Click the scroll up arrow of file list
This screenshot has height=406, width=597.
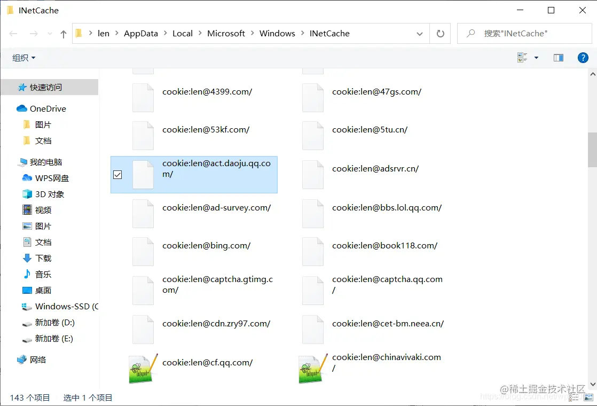point(592,74)
